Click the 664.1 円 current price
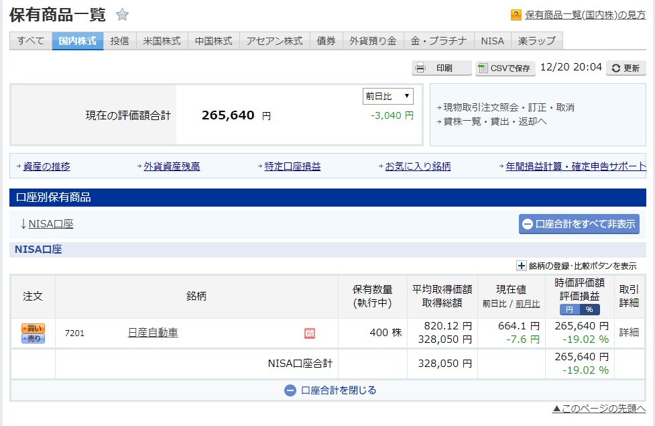The height and width of the screenshot is (426, 655). coord(519,326)
